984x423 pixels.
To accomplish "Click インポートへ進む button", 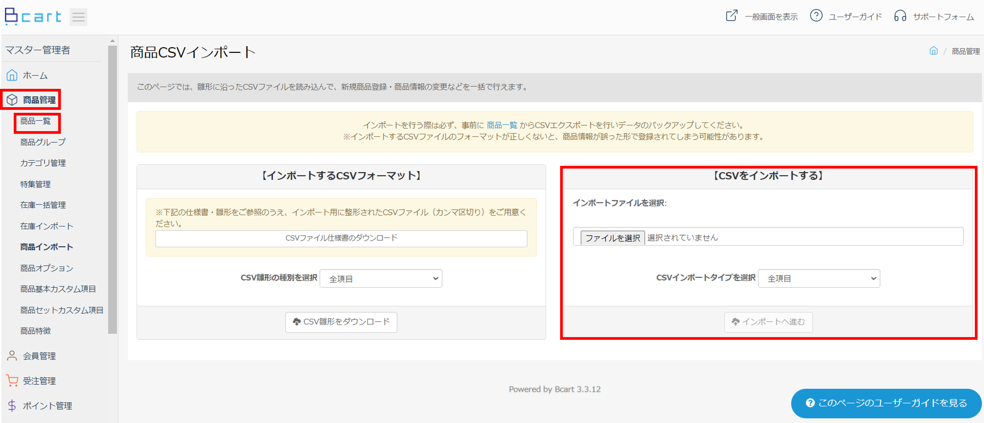I will click(x=768, y=322).
